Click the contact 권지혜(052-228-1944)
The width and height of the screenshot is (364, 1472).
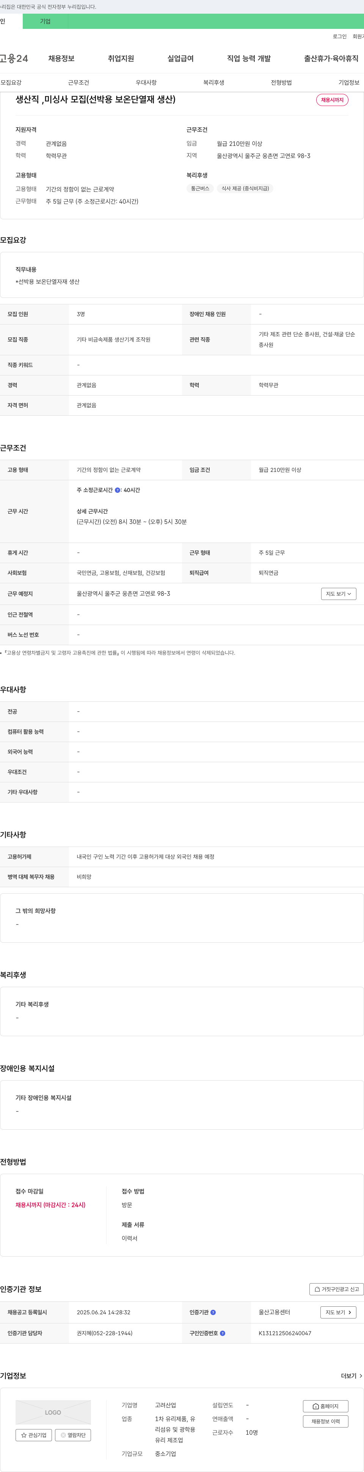tap(104, 1333)
